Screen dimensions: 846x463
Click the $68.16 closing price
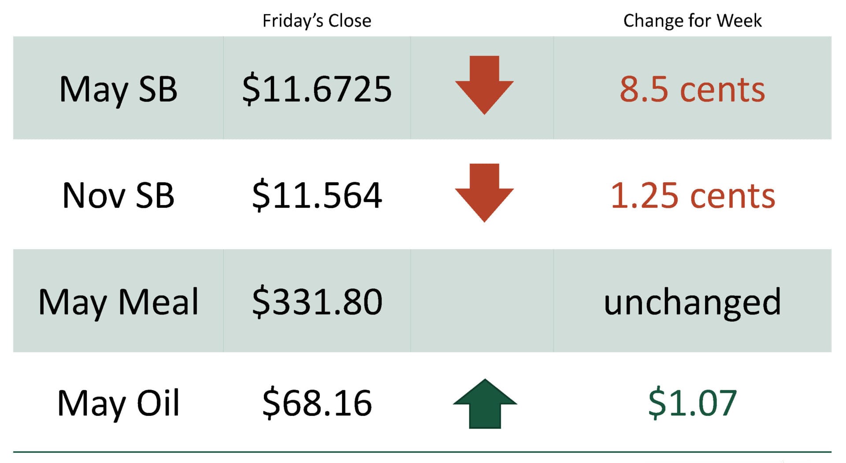click(x=317, y=403)
